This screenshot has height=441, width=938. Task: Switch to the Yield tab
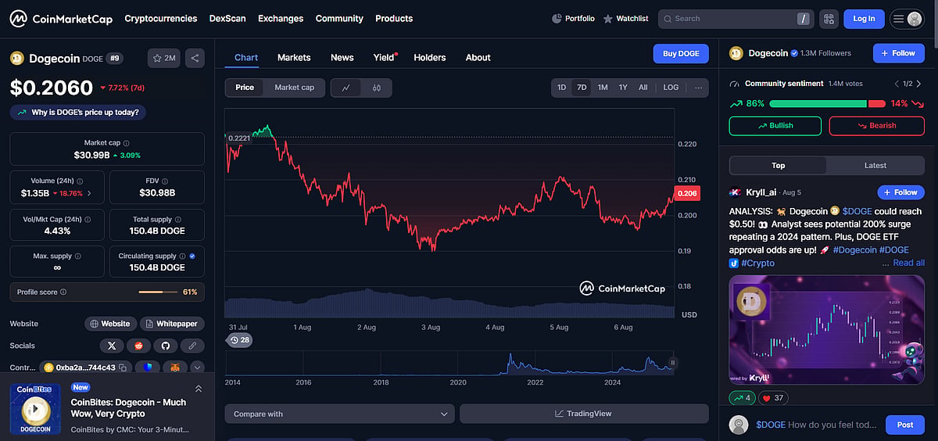385,57
